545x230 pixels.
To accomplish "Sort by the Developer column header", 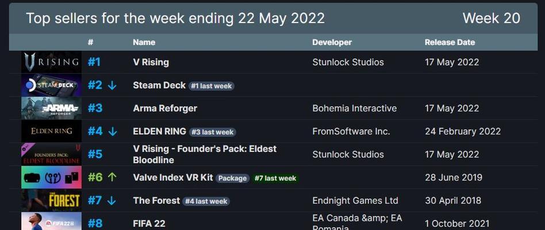I will (332, 43).
